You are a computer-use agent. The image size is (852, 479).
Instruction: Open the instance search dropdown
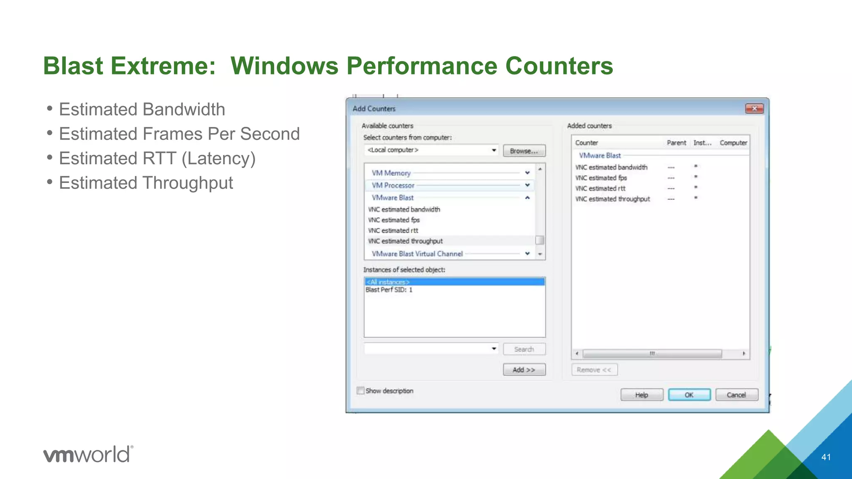[493, 348]
